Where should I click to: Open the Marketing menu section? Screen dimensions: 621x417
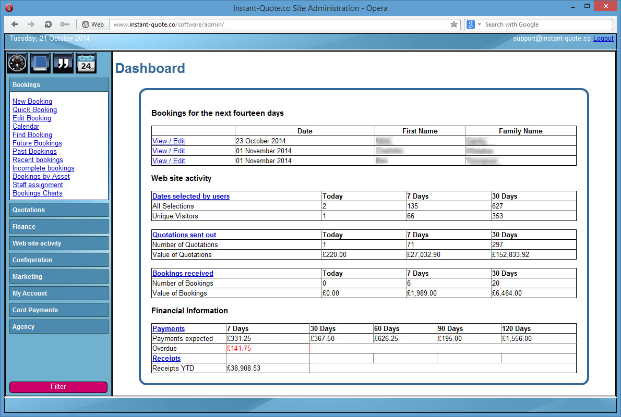58,277
